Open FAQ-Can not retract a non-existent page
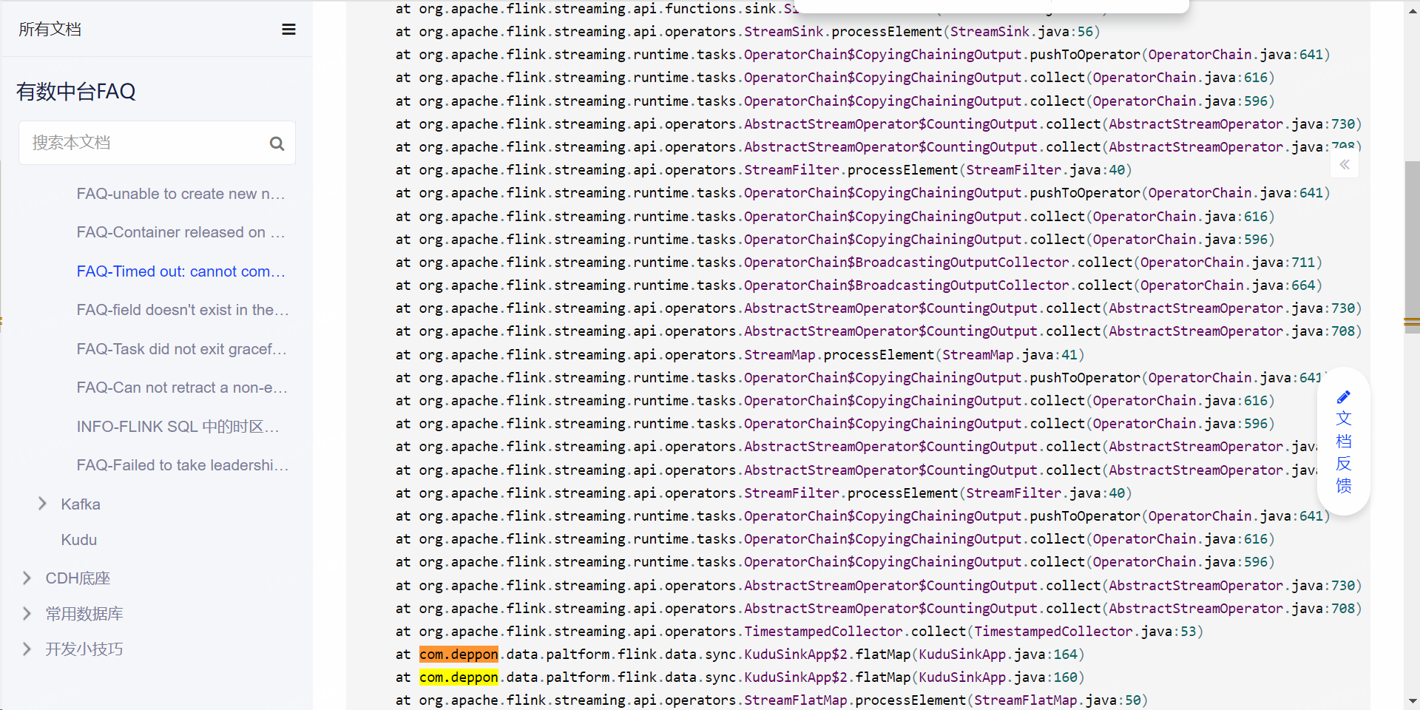This screenshot has height=710, width=1420. coord(182,388)
